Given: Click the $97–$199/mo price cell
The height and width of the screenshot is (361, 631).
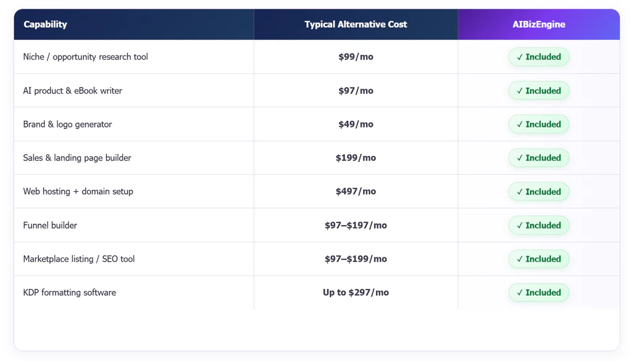Looking at the screenshot, I should (356, 259).
